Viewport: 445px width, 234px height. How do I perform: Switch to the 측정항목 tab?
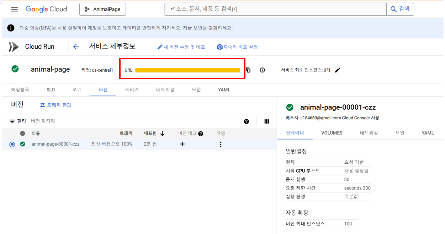(20, 90)
